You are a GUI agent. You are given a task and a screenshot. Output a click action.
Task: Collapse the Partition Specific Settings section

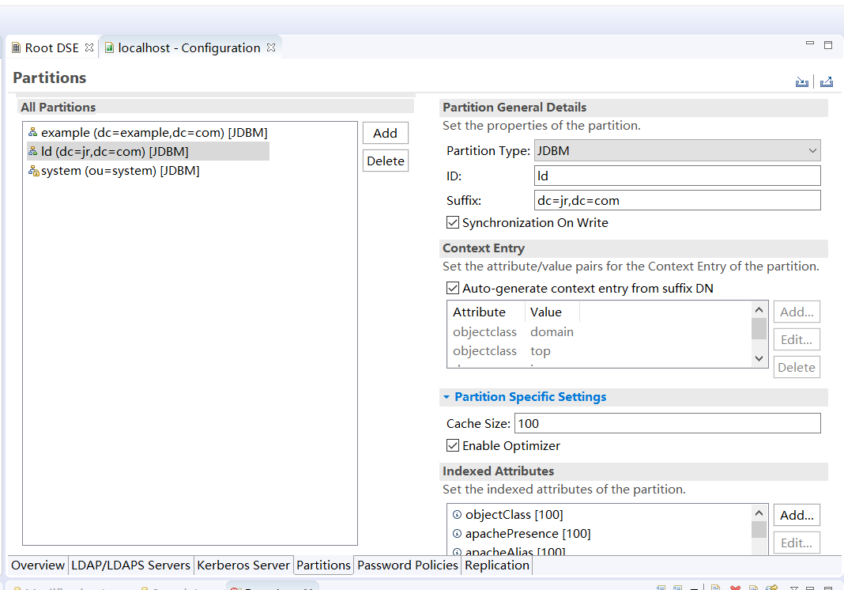tap(447, 397)
